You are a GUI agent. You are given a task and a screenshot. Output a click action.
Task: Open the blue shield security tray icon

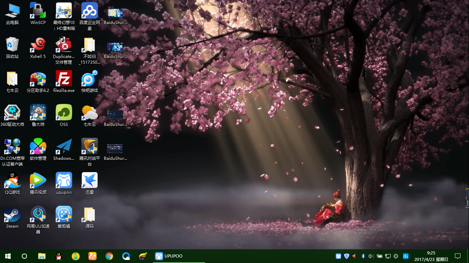pos(347,256)
